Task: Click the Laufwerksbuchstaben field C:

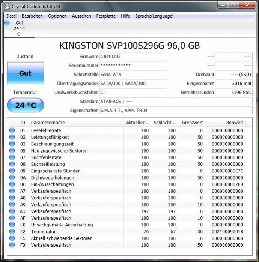Action: click(x=133, y=93)
